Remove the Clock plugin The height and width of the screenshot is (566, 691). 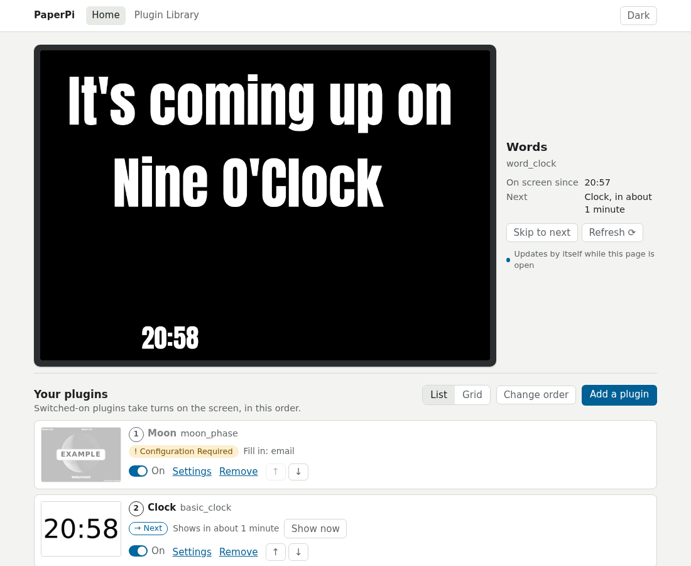pyautogui.click(x=239, y=552)
